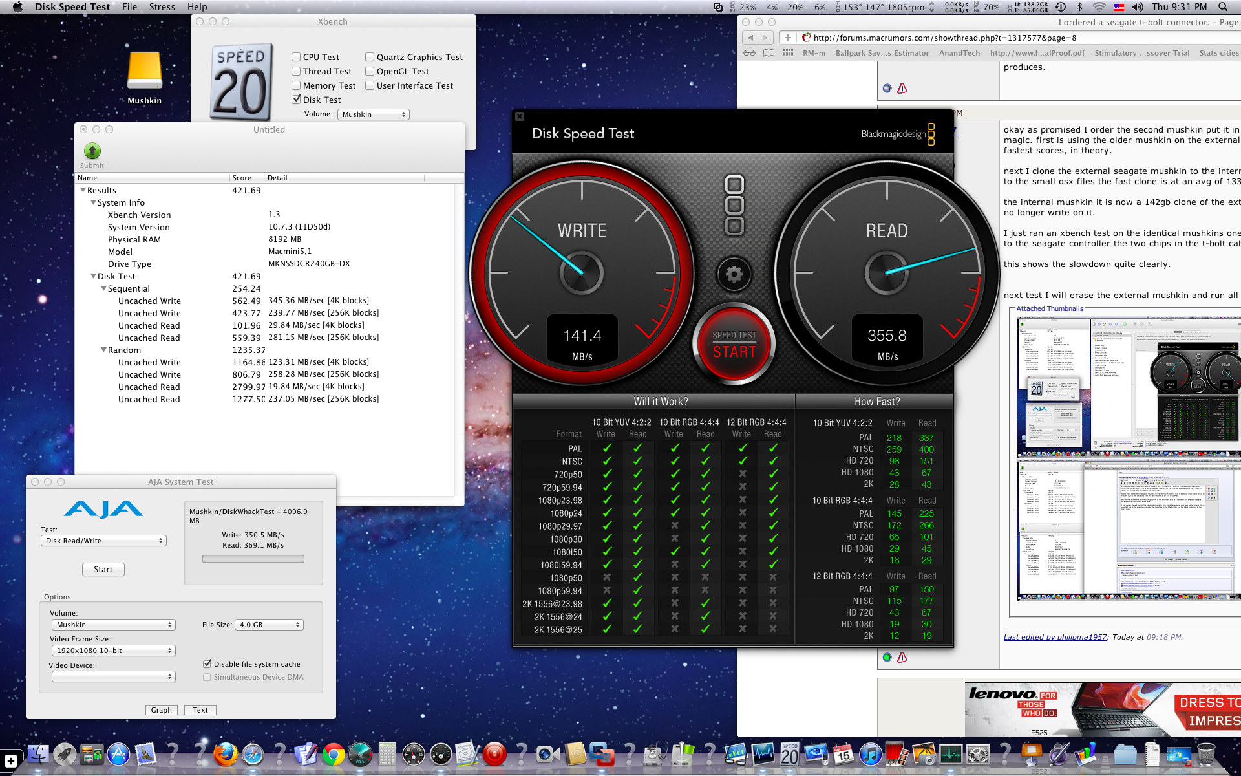Open the Stress menu
The height and width of the screenshot is (776, 1241).
click(x=162, y=6)
